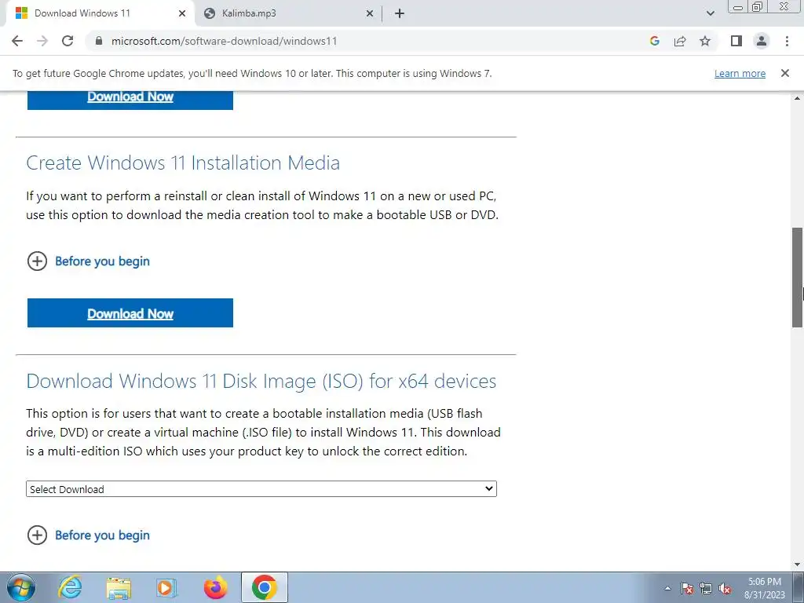Viewport: 804px width, 603px height.
Task: Expand Before you begin under Disk Image section
Action: (89, 535)
